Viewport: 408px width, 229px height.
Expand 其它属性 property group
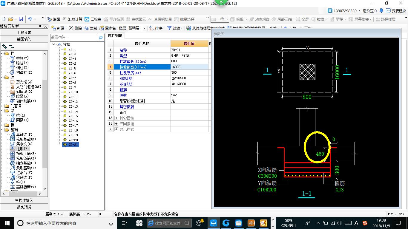116,118
